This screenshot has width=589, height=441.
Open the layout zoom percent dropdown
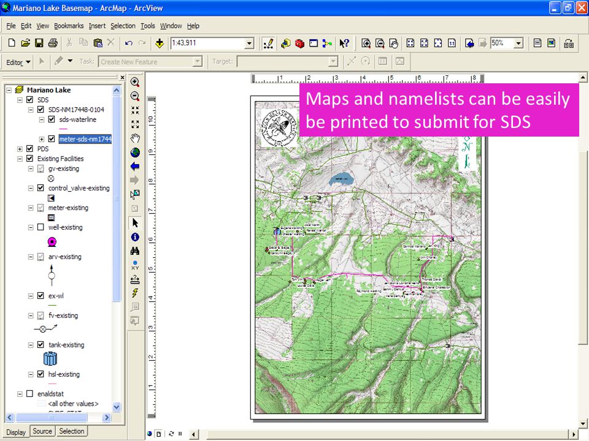pos(519,43)
